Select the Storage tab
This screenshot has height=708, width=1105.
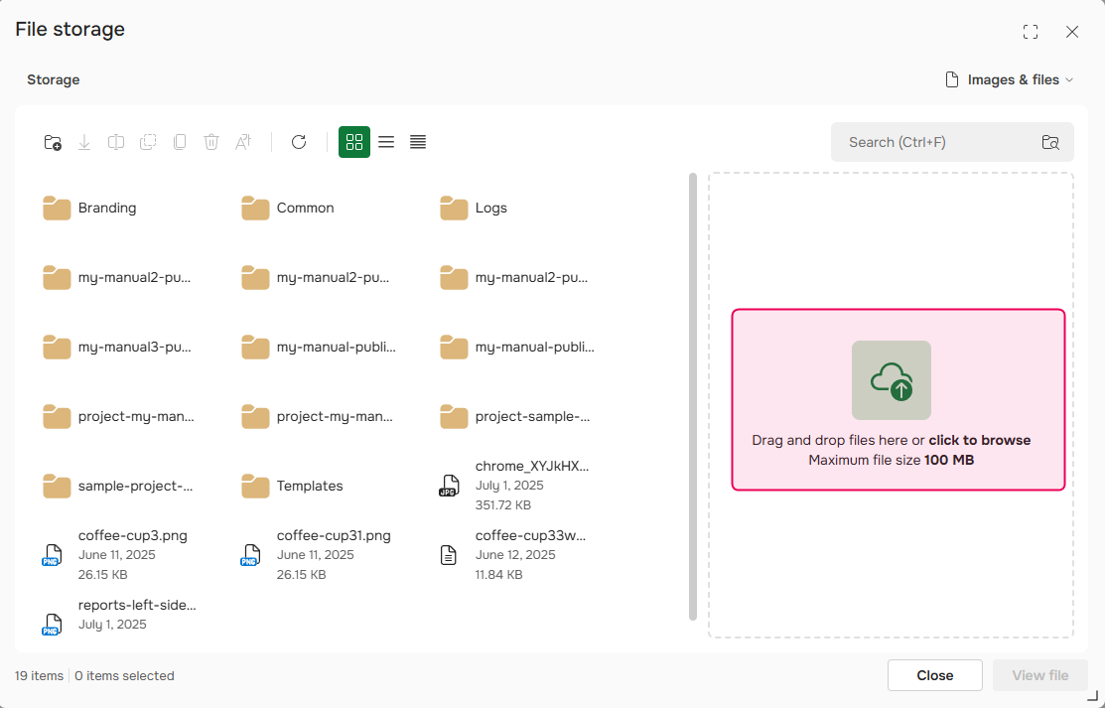point(53,79)
